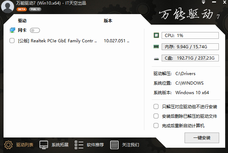Click the user avatar icon in title bar

8,6
